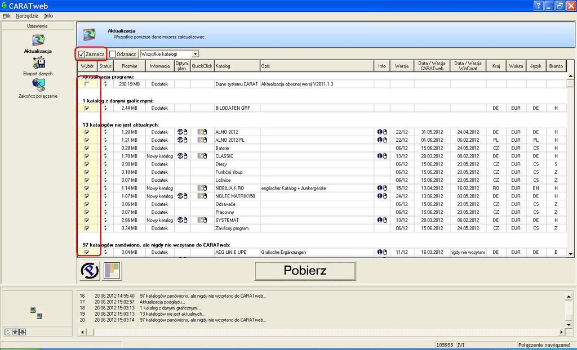Click the Info icon in ALNO 2012 row
The image size is (577, 350).
point(382,132)
